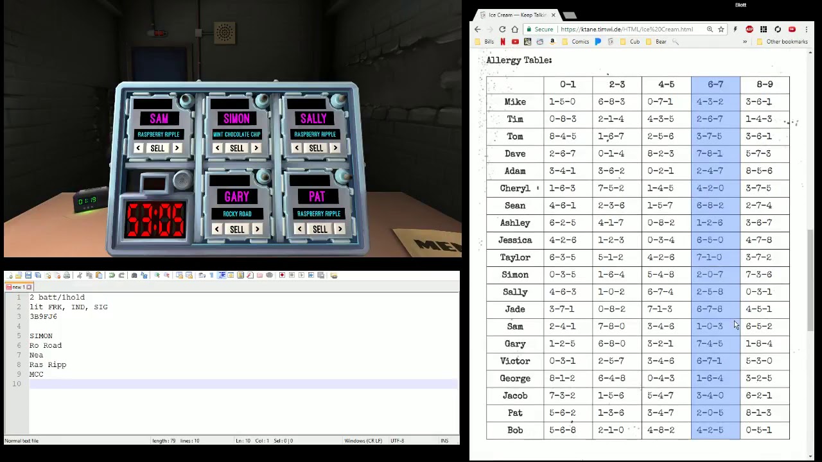Open the Amazon bookmark icon

tap(552, 42)
